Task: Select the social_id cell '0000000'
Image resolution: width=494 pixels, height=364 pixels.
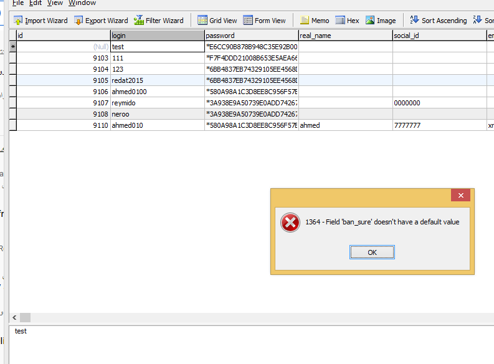Action: pos(440,103)
